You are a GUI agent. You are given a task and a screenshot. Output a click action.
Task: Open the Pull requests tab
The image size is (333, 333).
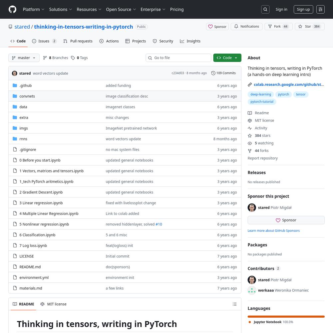pyautogui.click(x=78, y=41)
